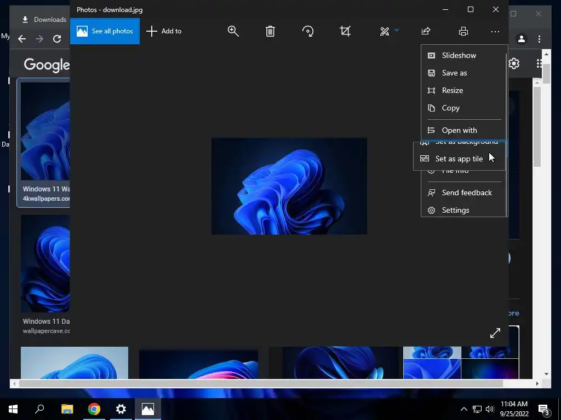The image size is (561, 420).
Task: Toggle fullscreen with the diagonal arrows icon
Action: pos(495,333)
